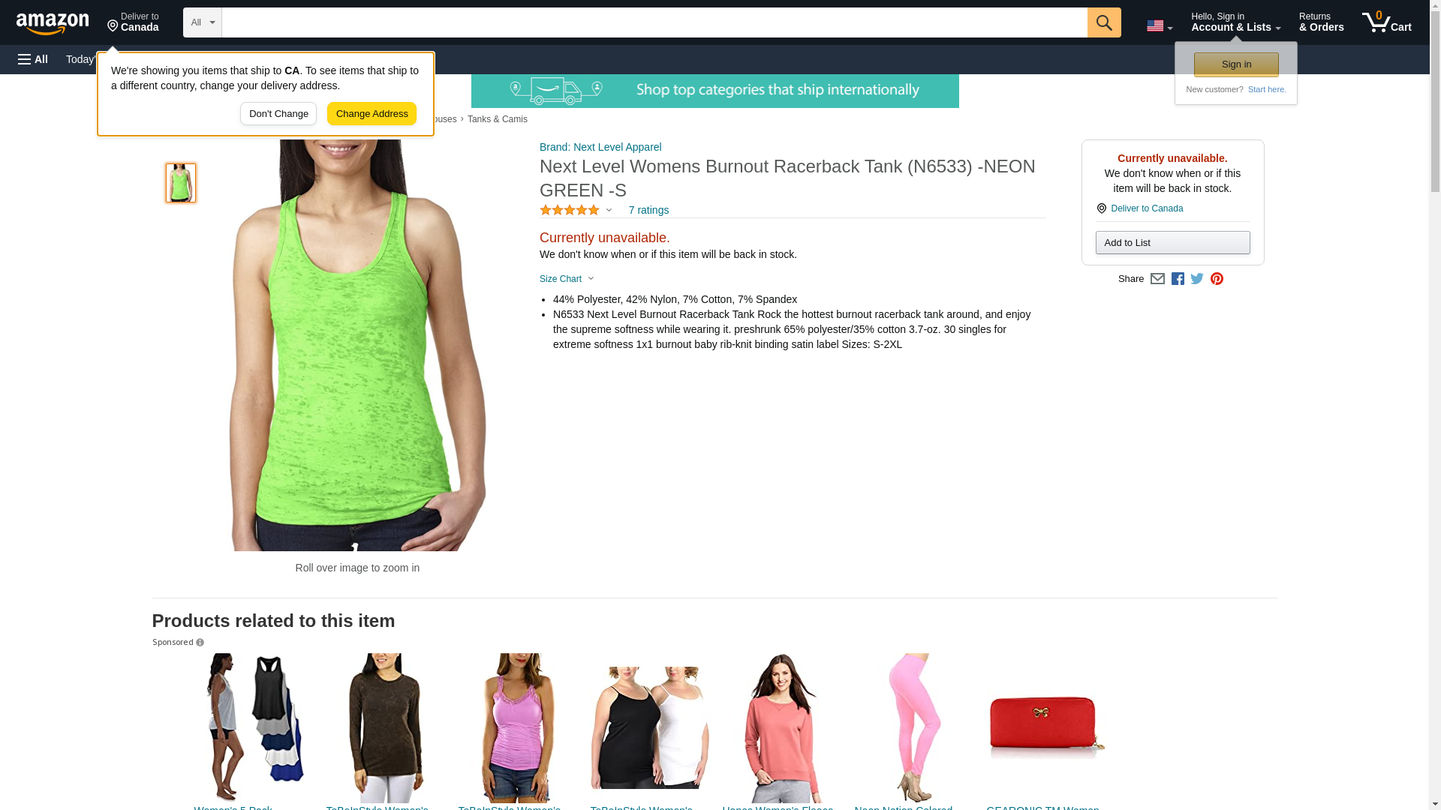Select the green tank thumbnail image

(x=181, y=183)
